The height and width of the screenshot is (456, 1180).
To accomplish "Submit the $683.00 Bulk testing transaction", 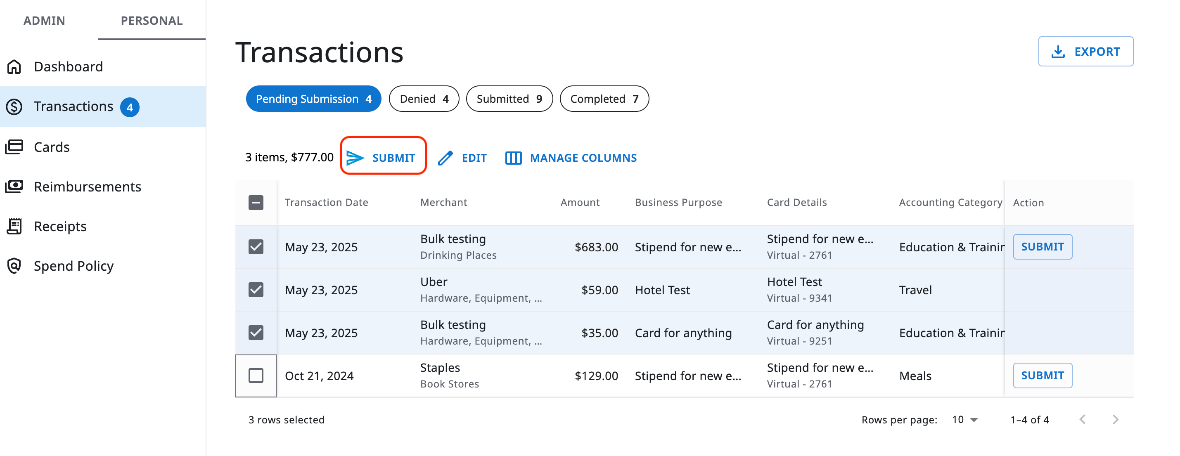I will pyautogui.click(x=1043, y=247).
